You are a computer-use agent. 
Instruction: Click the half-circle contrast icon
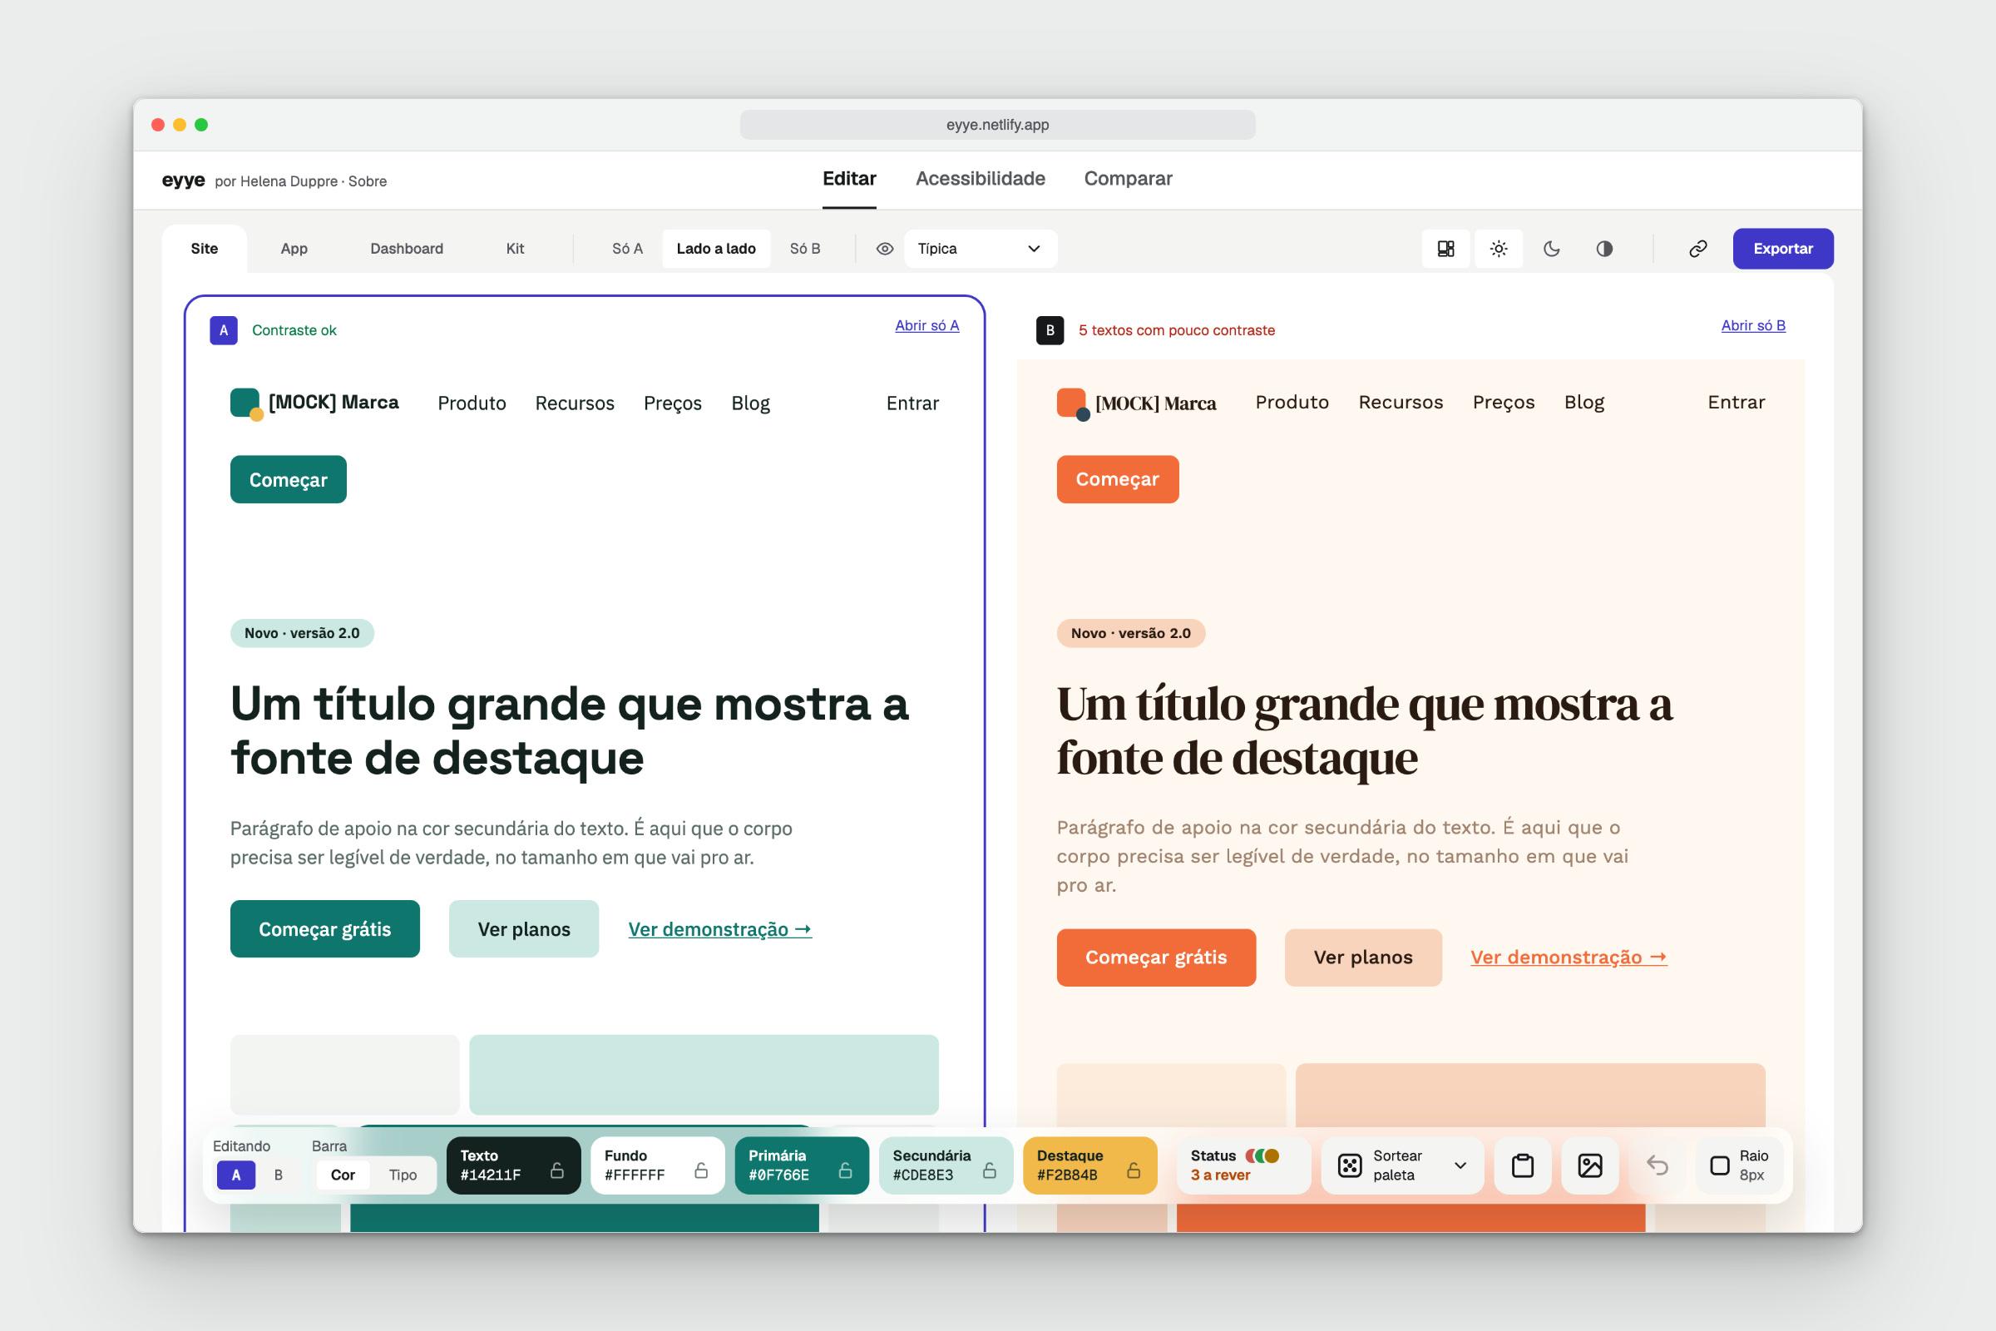[x=1604, y=249]
